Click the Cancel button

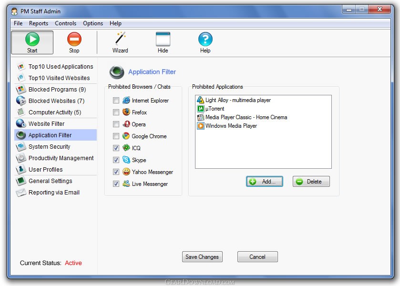pyautogui.click(x=257, y=256)
